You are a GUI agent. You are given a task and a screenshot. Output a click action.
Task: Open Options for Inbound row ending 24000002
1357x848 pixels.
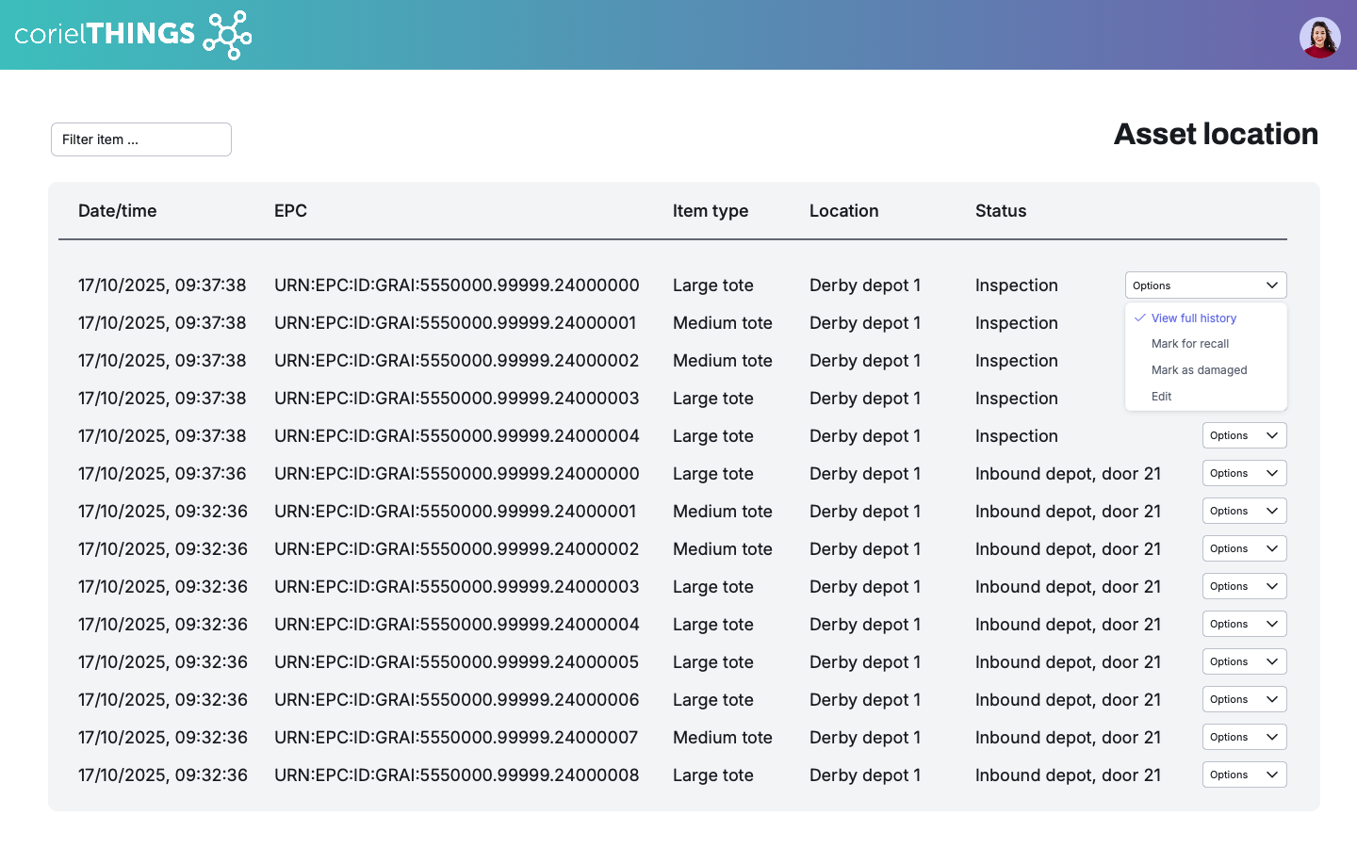[1244, 548]
